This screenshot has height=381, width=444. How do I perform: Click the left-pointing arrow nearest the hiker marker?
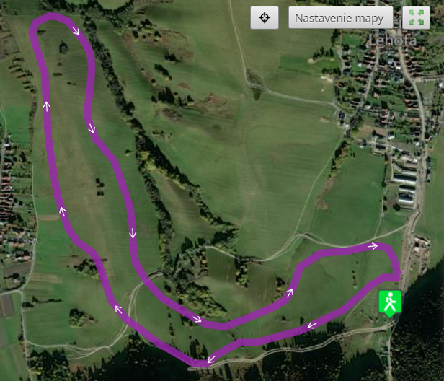coord(312,325)
